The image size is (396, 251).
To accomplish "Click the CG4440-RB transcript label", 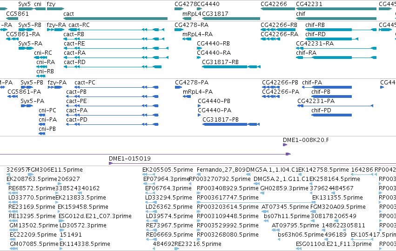I will pyautogui.click(x=214, y=44).
